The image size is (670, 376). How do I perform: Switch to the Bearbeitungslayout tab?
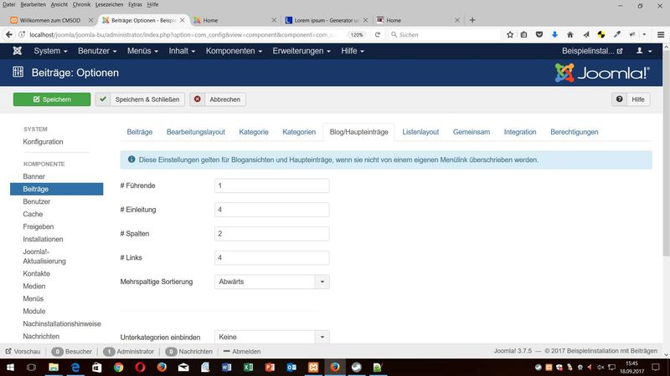click(196, 132)
